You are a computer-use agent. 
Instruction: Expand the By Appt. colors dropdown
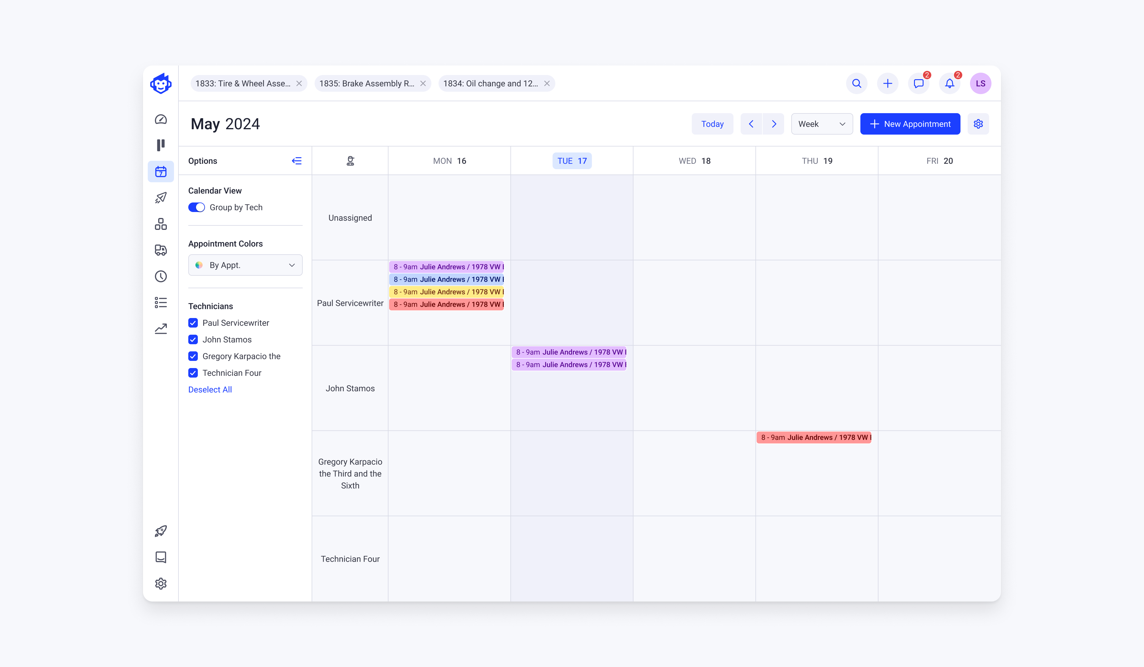(245, 265)
